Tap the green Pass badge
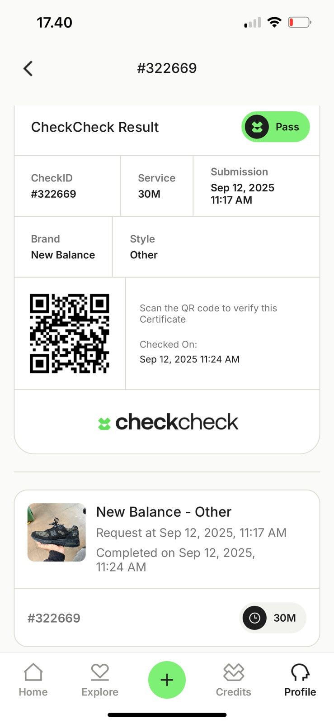The width and height of the screenshot is (334, 724). pos(275,127)
